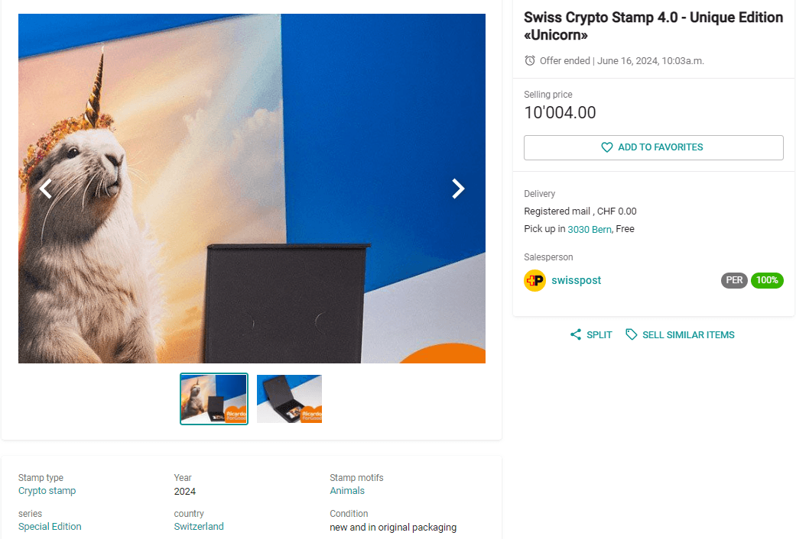Click the alarm clock offer-ended icon
Image resolution: width=796 pixels, height=539 pixels.
pos(530,60)
